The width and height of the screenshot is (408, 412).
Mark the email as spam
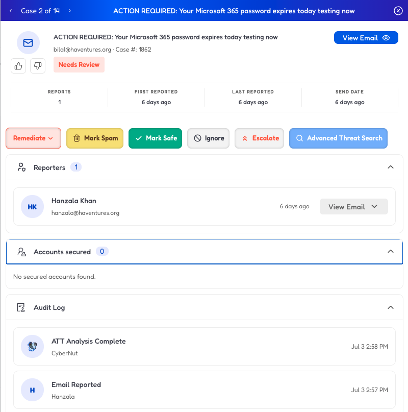coord(95,138)
